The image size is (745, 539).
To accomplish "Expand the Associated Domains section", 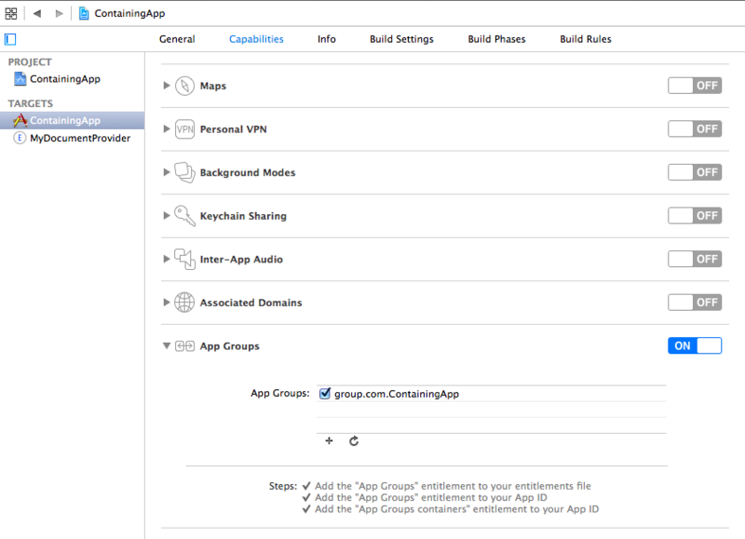I will pos(167,302).
